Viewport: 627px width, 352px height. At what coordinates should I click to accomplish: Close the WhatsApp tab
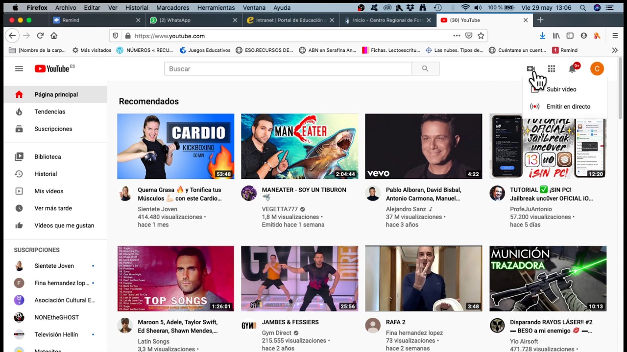tap(235, 20)
